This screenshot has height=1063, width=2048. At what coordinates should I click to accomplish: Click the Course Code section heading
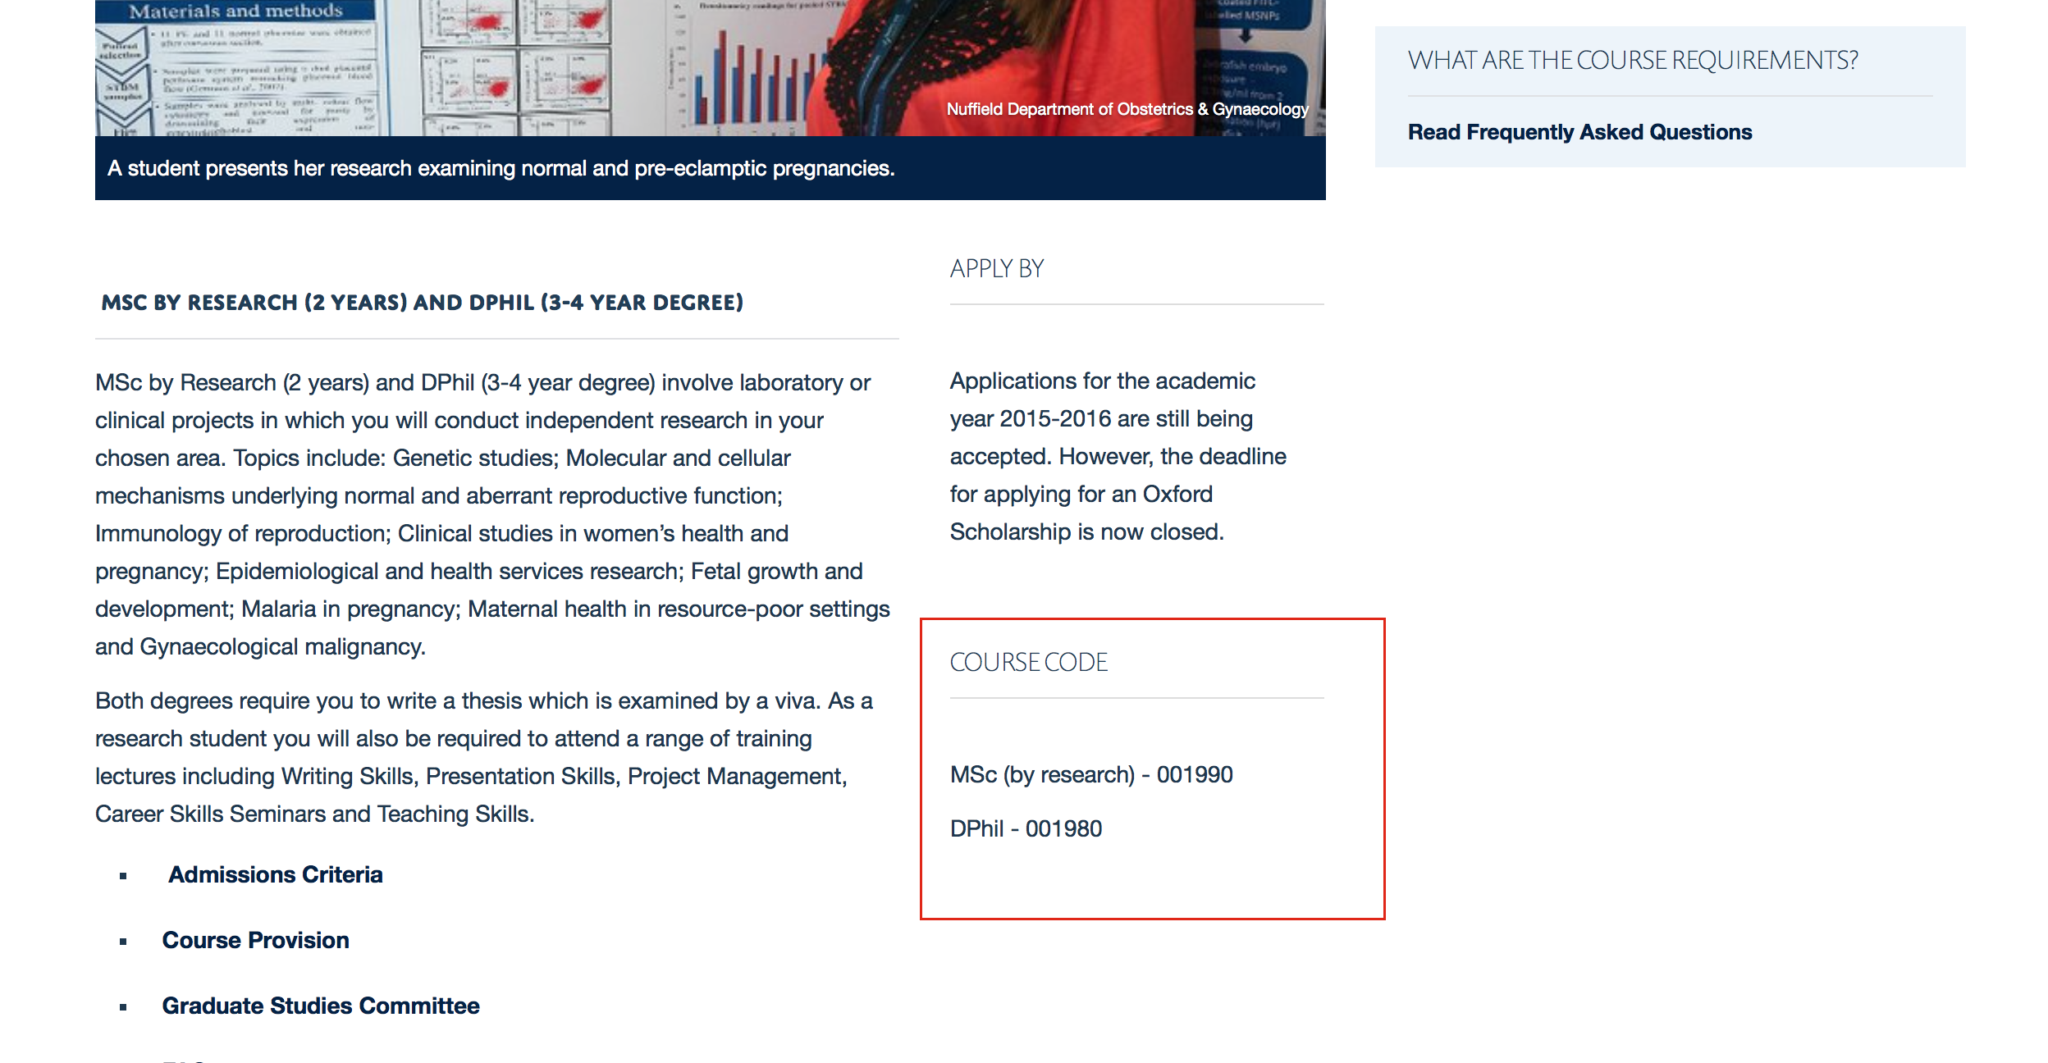point(1028,663)
